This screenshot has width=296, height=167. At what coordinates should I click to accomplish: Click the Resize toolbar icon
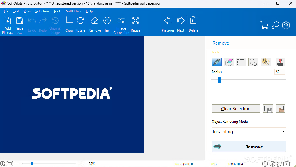click(x=135, y=24)
